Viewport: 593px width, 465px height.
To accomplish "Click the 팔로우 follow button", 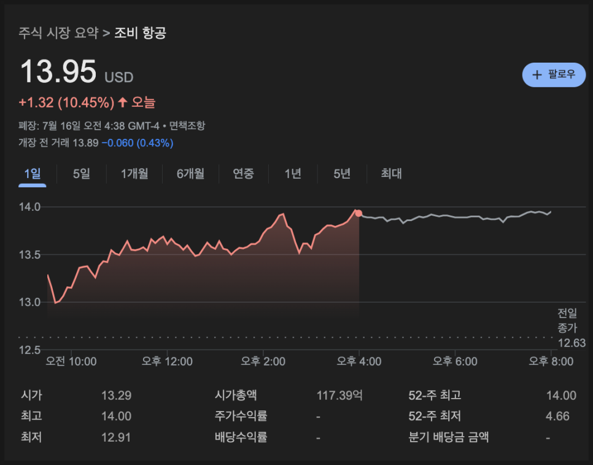I will click(x=553, y=74).
